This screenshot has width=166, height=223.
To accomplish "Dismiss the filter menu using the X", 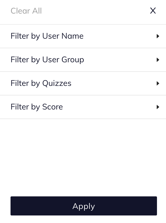I will point(153,11).
